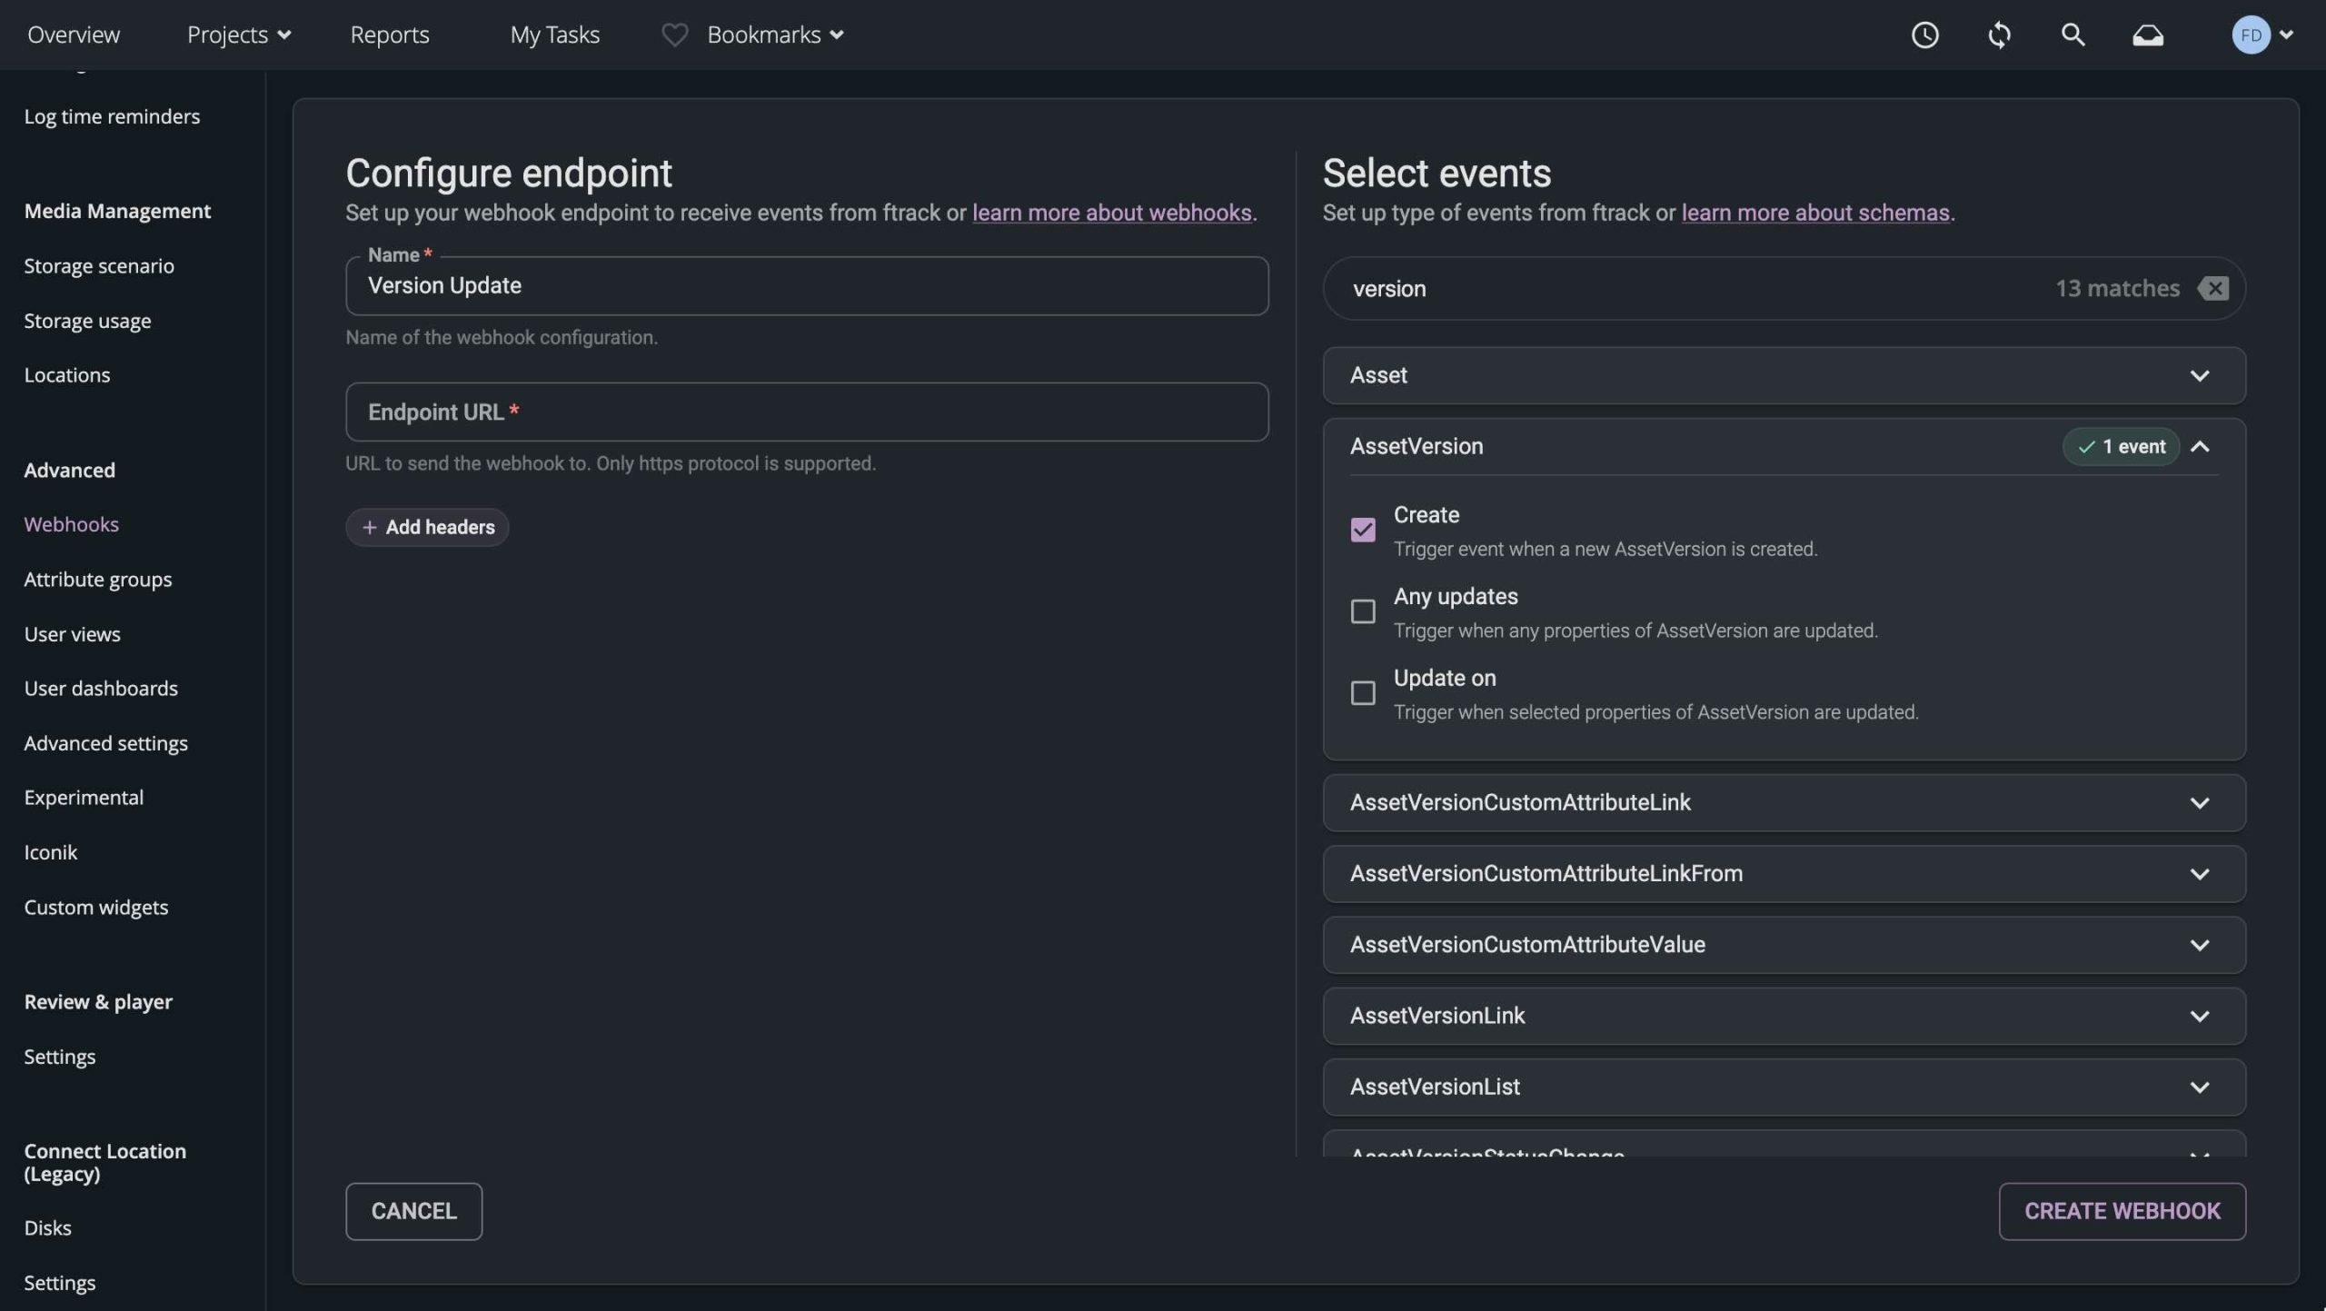Go to My Tasks
The image size is (2326, 1311).
click(x=554, y=35)
